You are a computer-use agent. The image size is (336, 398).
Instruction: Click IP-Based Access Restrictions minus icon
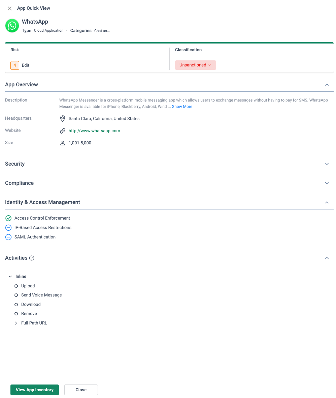point(8,227)
